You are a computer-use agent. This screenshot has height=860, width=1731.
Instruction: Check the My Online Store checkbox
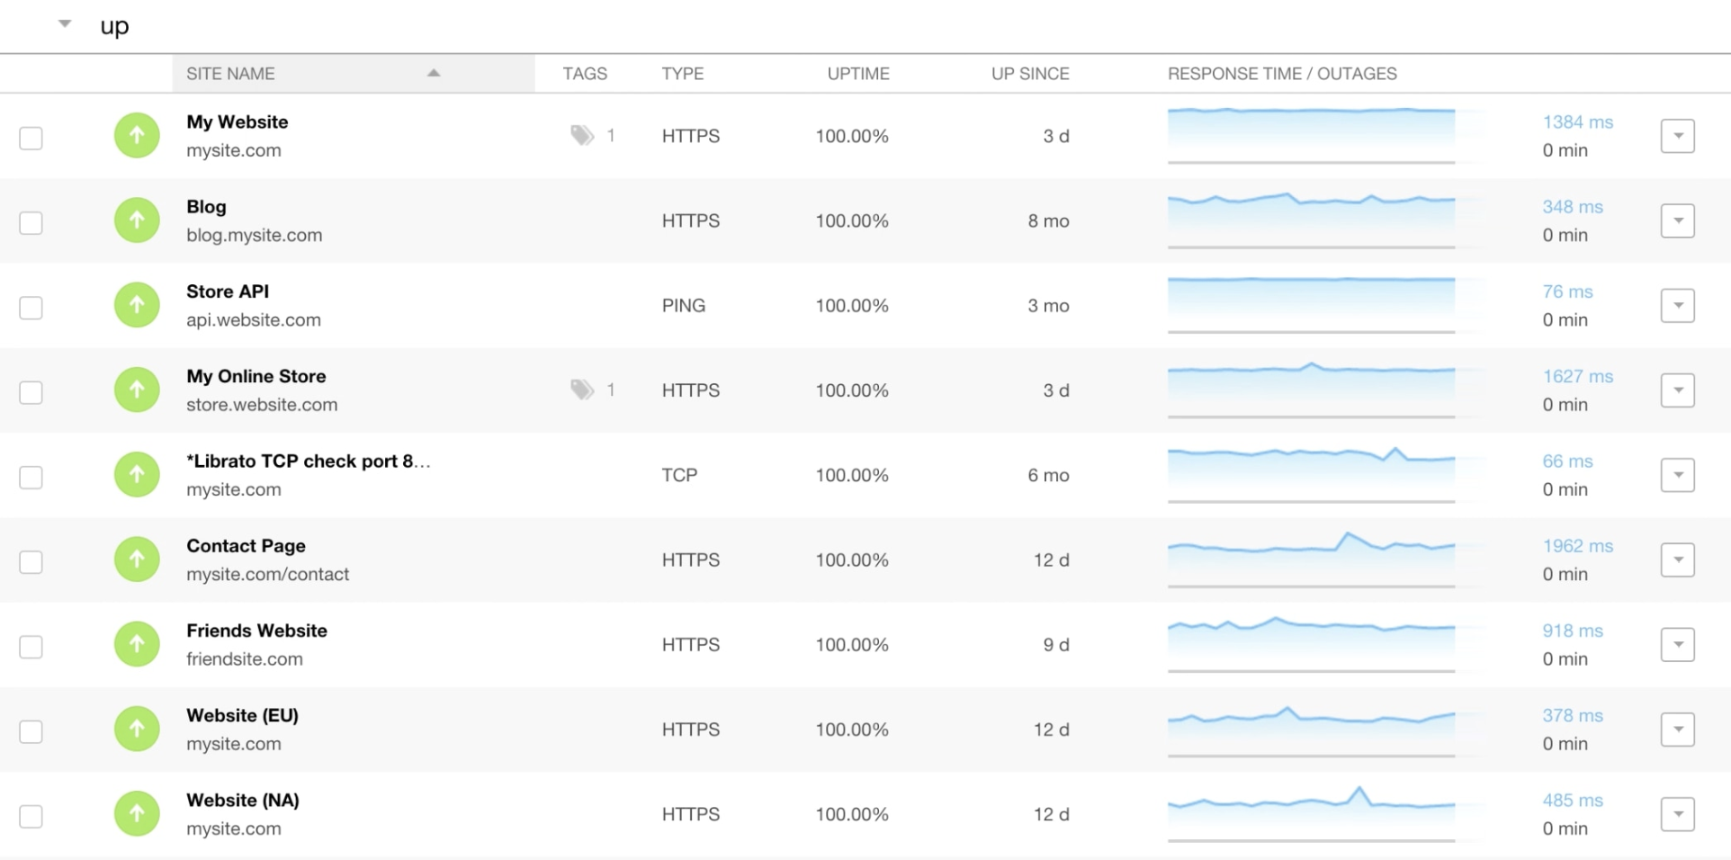pos(31,392)
